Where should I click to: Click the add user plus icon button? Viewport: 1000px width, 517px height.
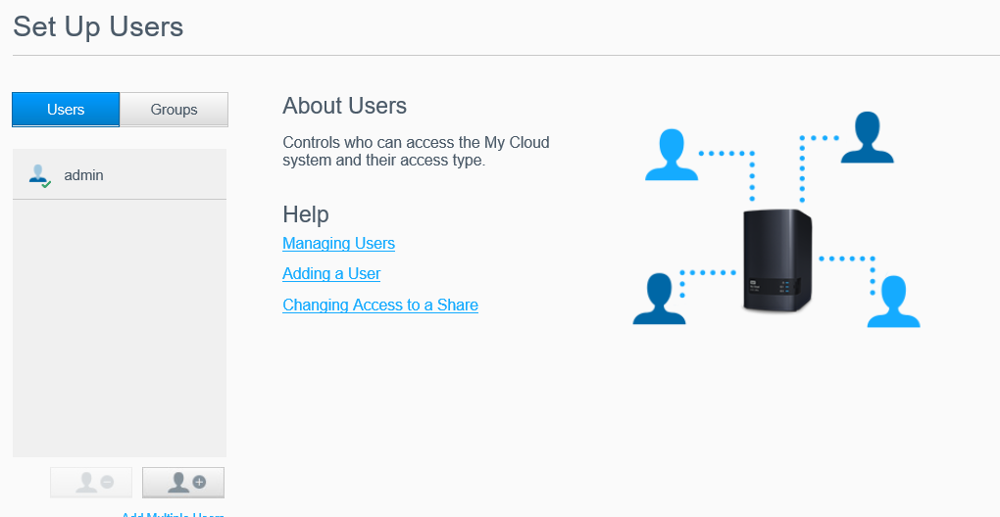[183, 482]
